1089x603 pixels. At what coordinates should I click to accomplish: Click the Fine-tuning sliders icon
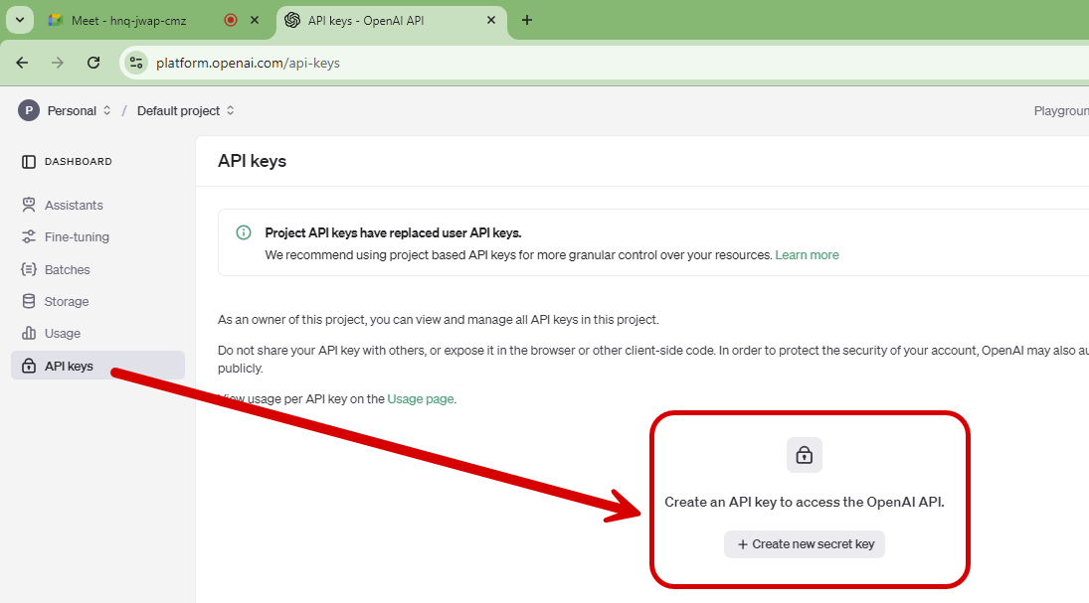tap(29, 236)
